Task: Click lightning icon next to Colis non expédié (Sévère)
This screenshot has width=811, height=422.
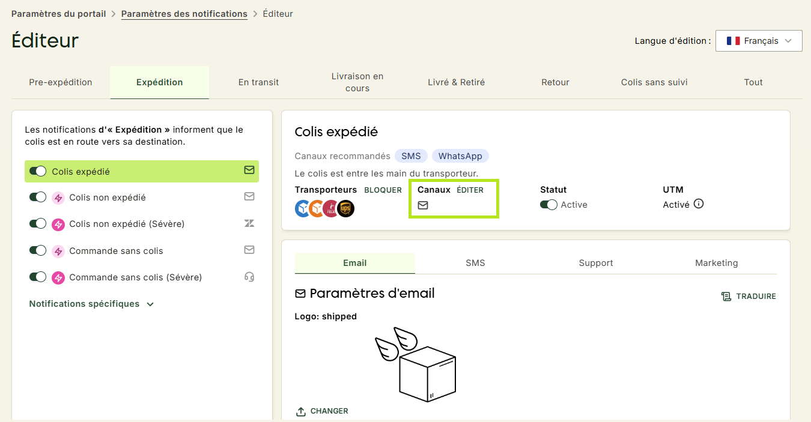Action: (x=58, y=224)
